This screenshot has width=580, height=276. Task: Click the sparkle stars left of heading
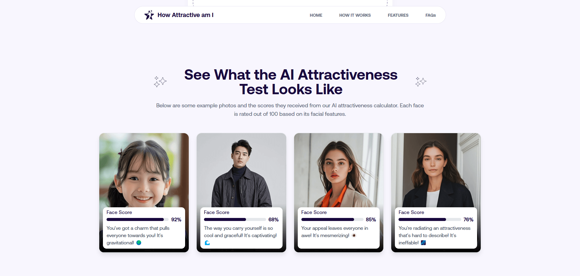(160, 81)
